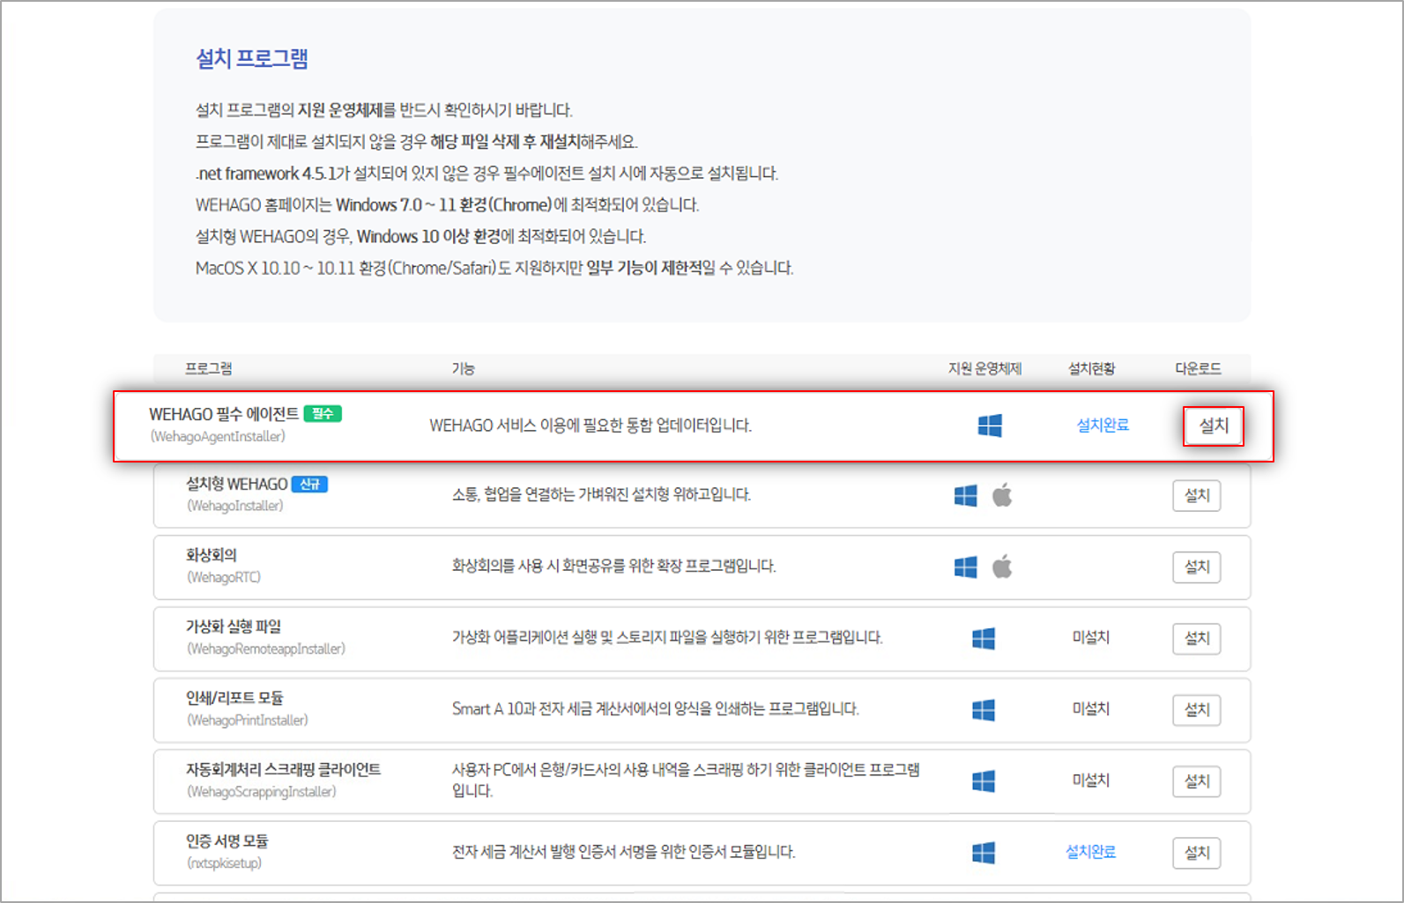Click Windows icon in 화상회의 row
This screenshot has width=1404, height=903.
[965, 567]
